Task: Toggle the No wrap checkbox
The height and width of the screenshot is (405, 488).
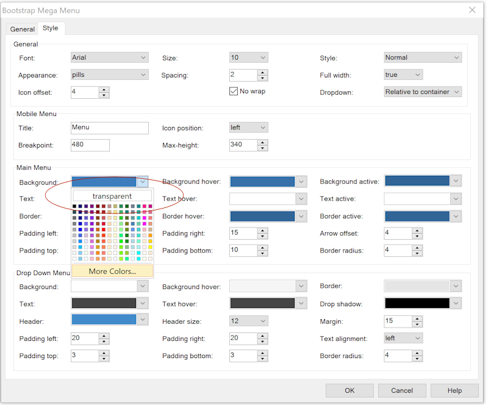Action: (x=234, y=91)
